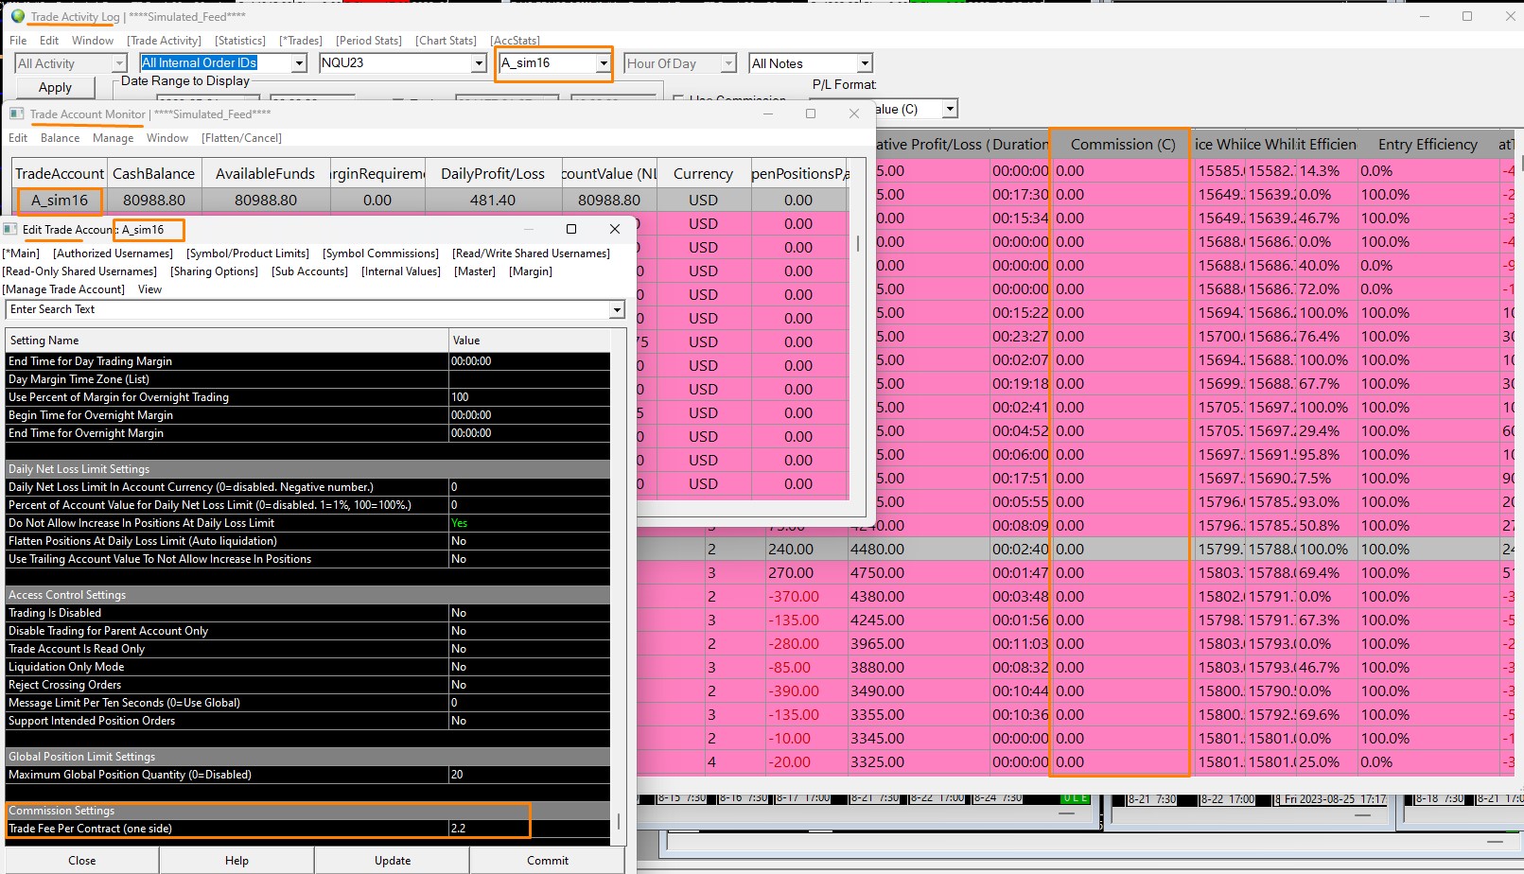
Task: Toggle the Do Not Allow Increase In Positions value
Action: pos(528,523)
